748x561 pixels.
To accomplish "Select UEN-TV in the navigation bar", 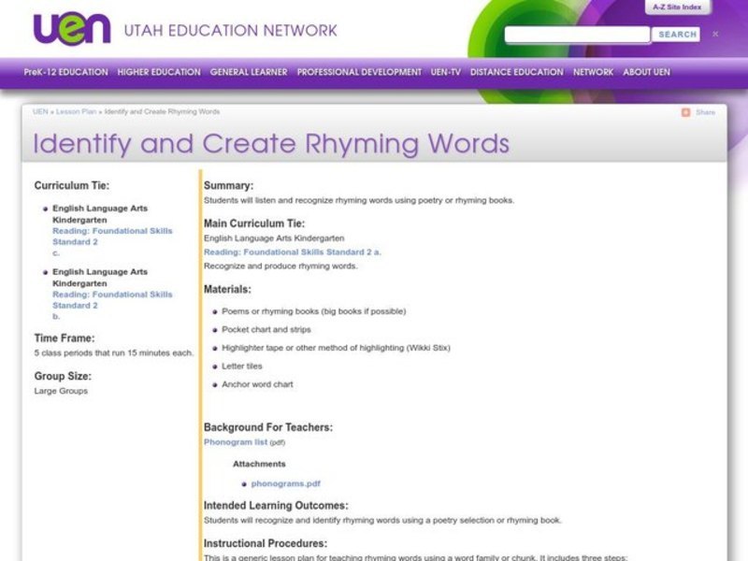I will pos(449,71).
